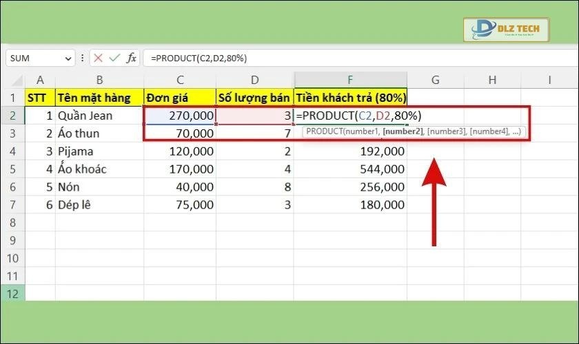This screenshot has width=579, height=344.
Task: Click the 'Số lượng bán' header cell
Action: pos(255,98)
